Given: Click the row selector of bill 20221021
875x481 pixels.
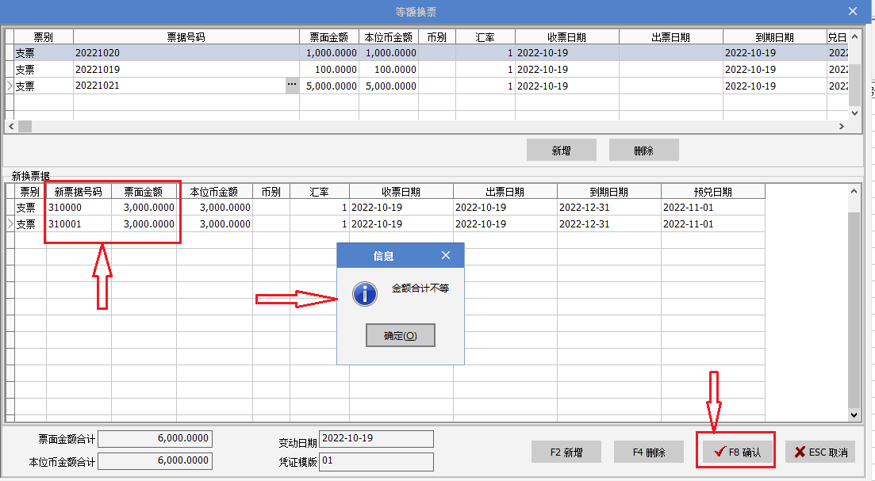Looking at the screenshot, I should [10, 86].
